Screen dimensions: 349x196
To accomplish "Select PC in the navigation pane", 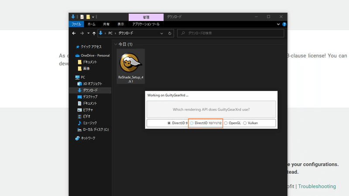I will coord(80,78).
